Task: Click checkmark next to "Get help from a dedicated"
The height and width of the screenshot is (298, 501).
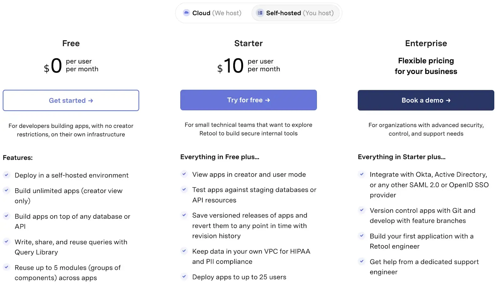Action: [x=362, y=261]
